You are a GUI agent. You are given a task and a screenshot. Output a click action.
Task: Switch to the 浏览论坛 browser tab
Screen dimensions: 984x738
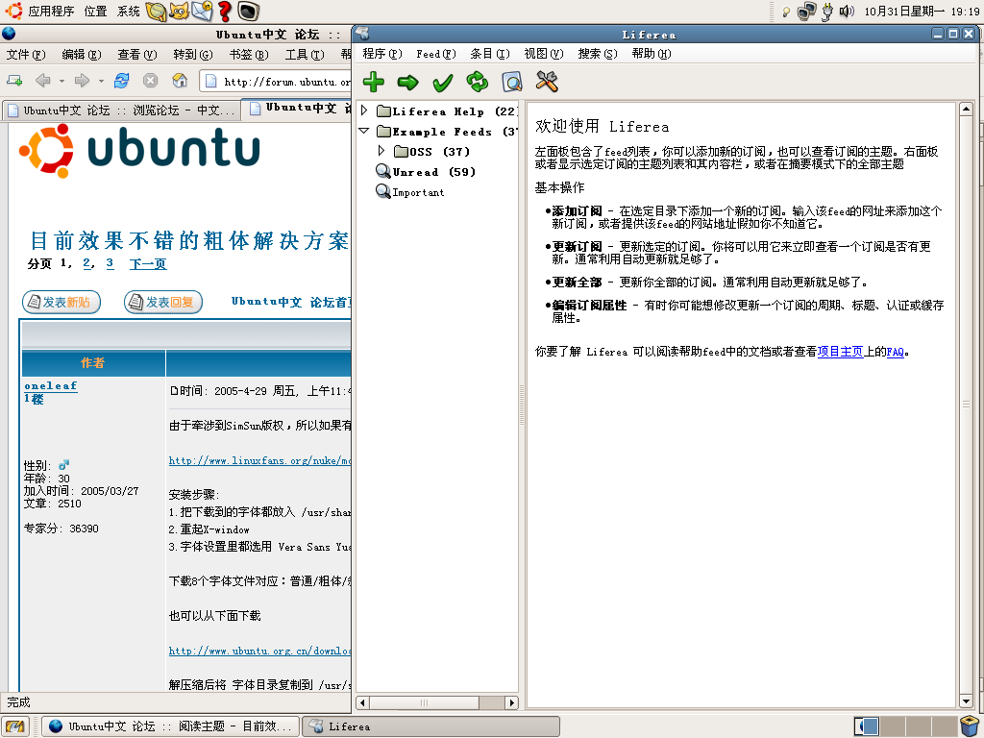coord(120,111)
